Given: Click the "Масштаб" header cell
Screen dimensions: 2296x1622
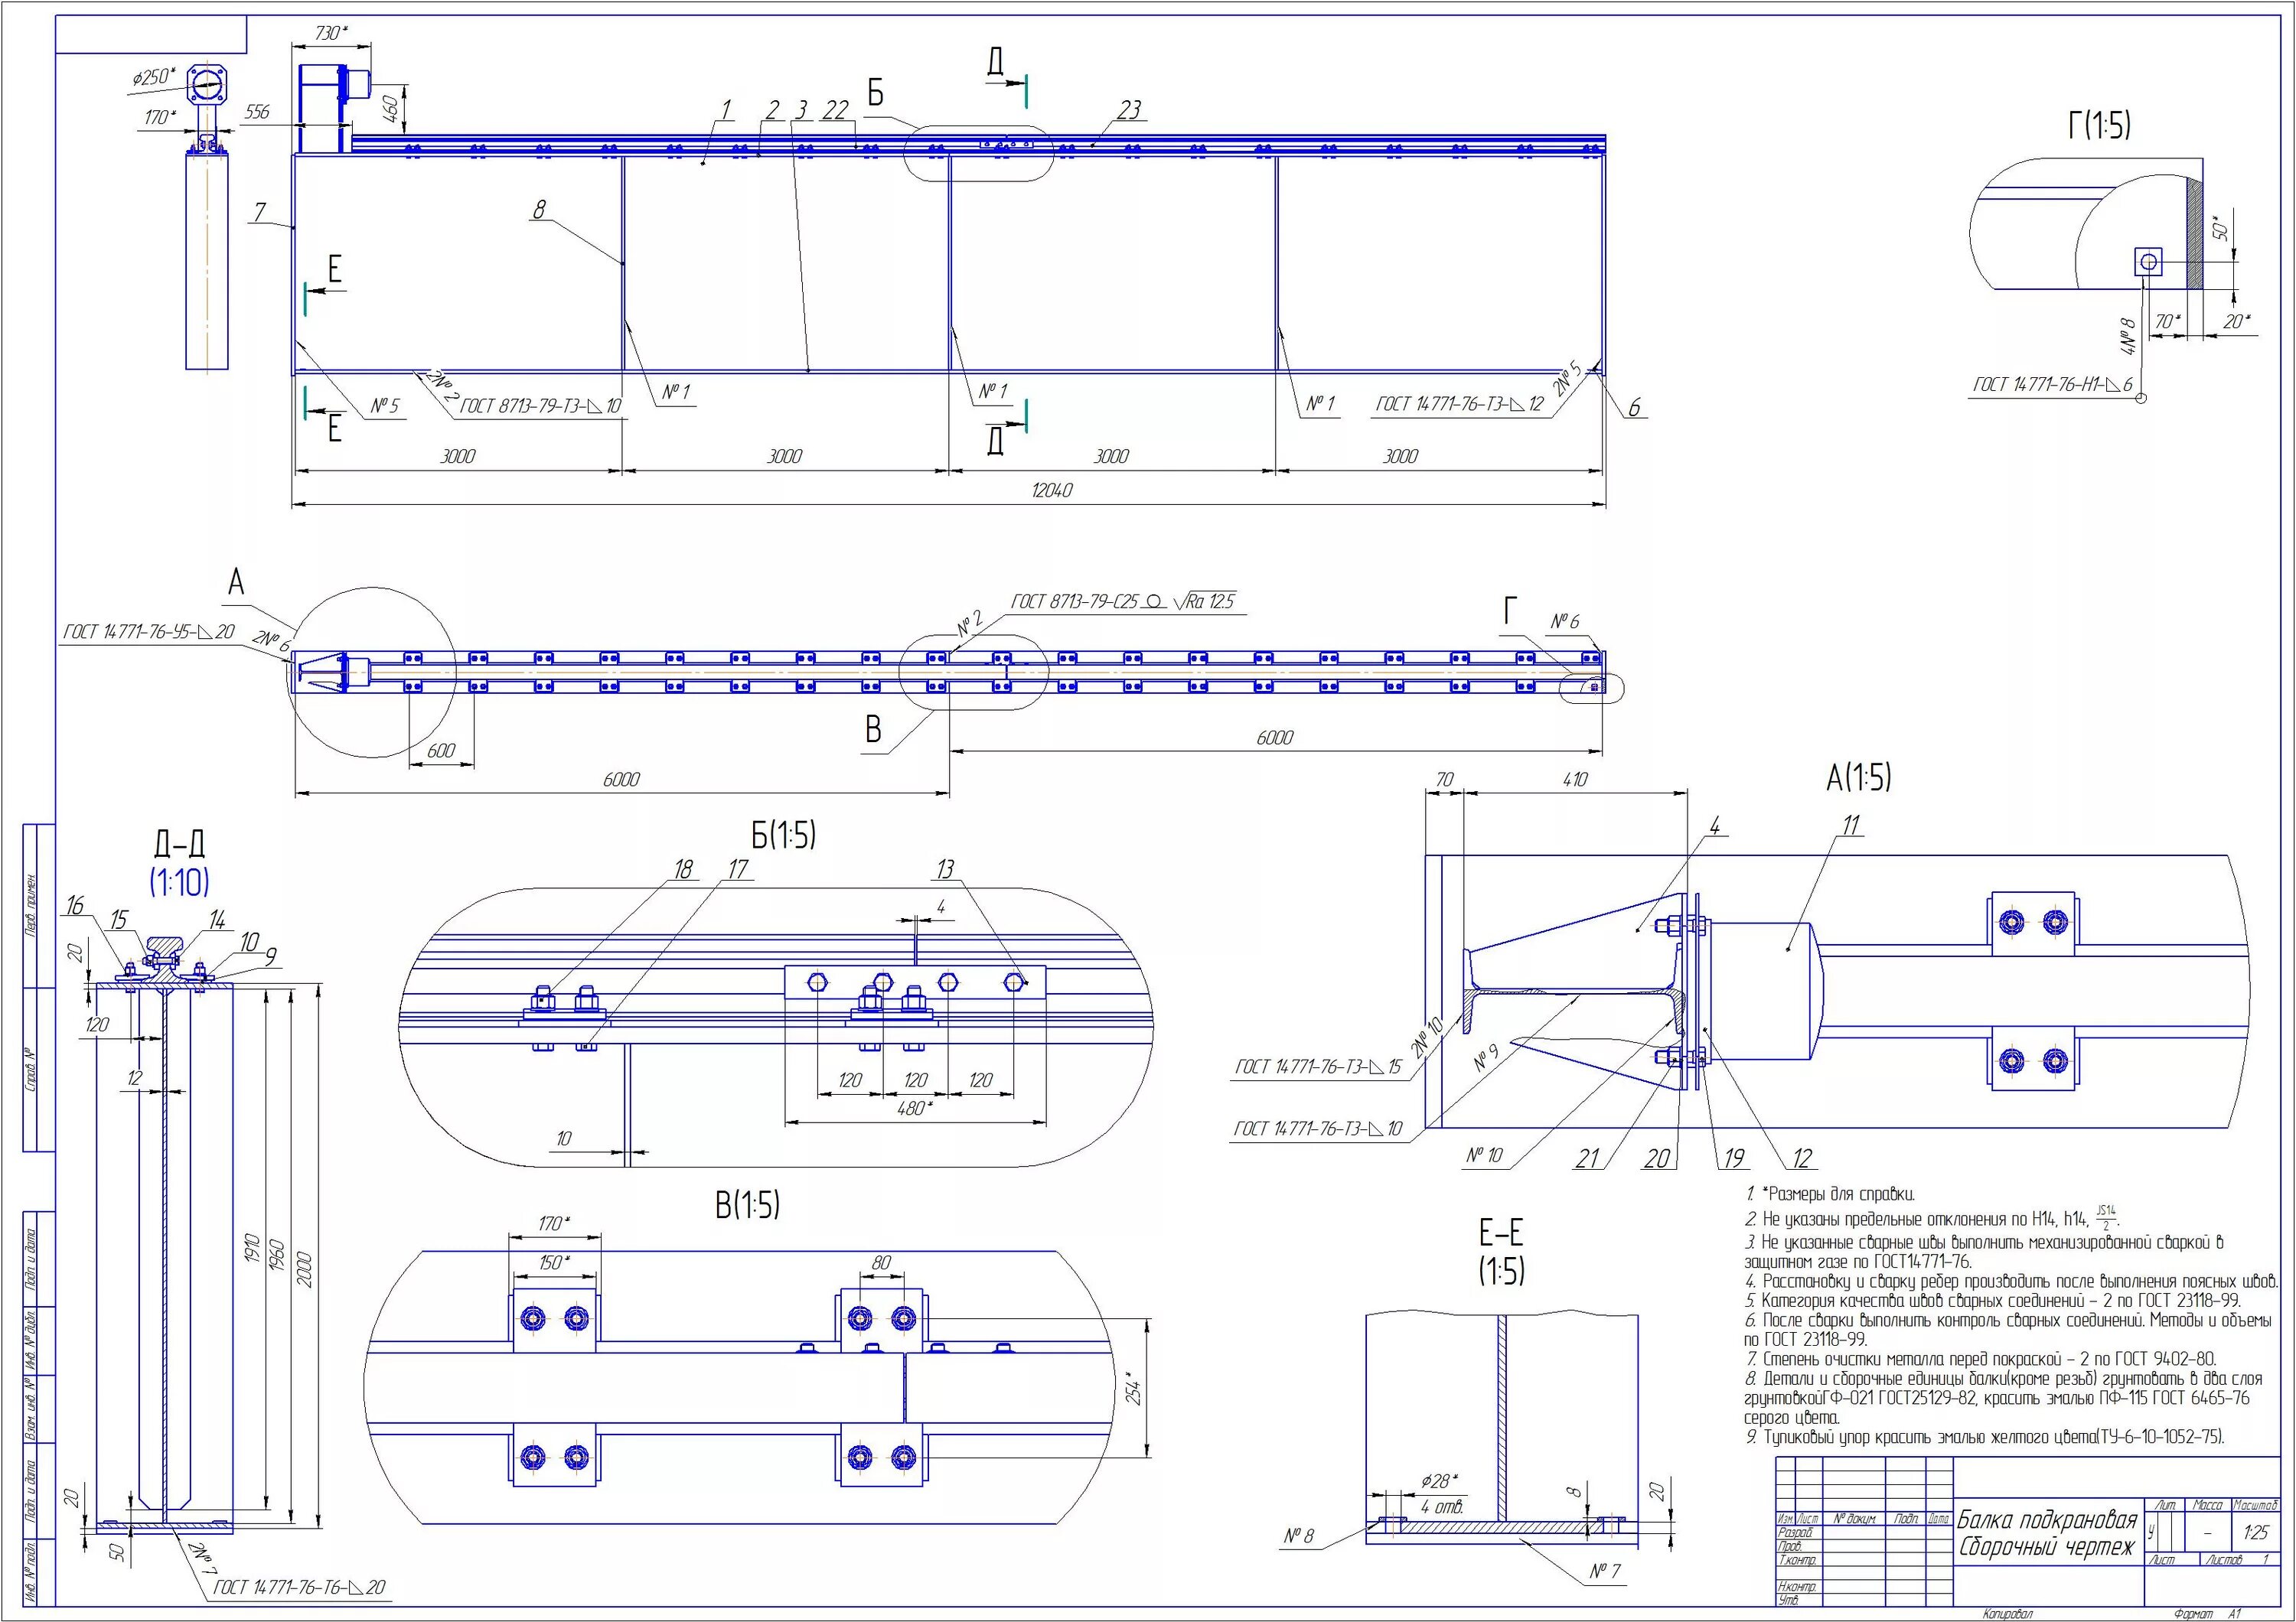Looking at the screenshot, I should 2255,1504.
